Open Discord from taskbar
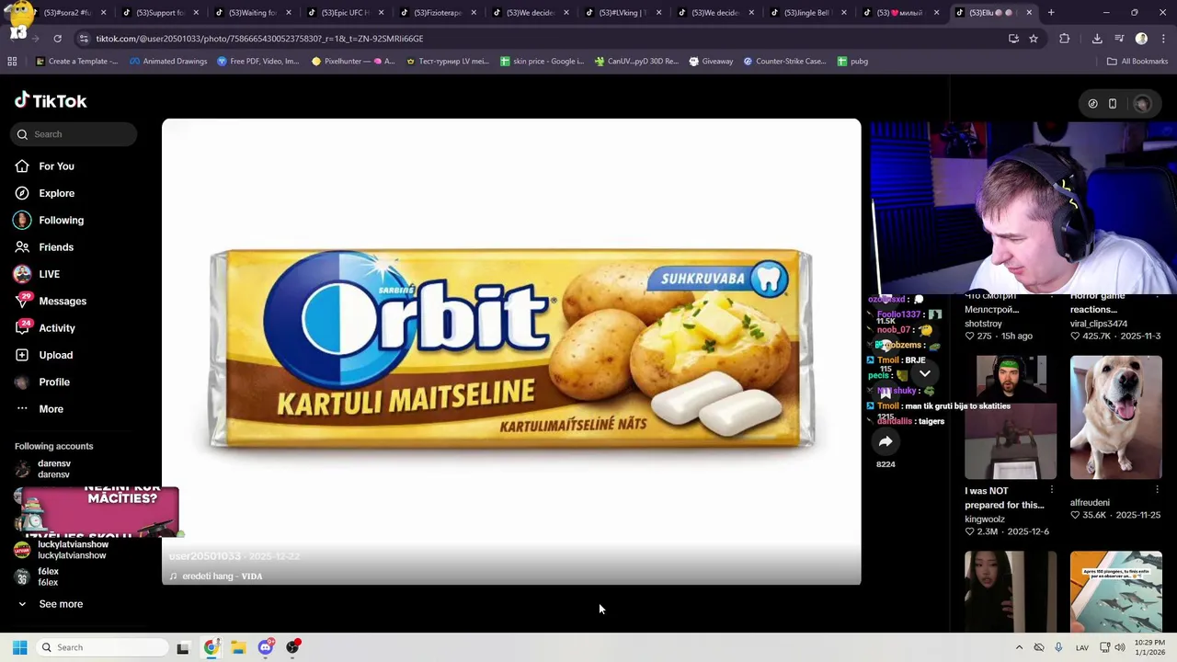The height and width of the screenshot is (662, 1177). [x=266, y=647]
